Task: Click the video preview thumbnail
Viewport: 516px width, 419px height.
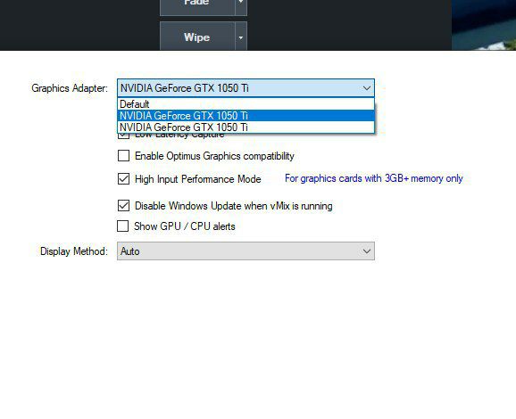Action: click(x=484, y=25)
